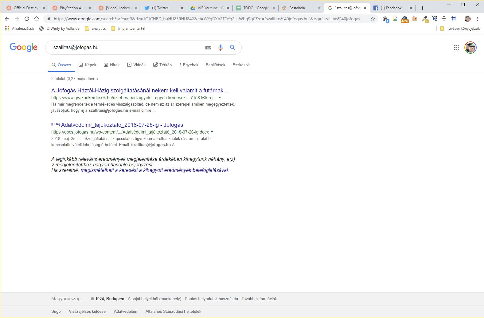The width and height of the screenshot is (484, 318).
Task: Close the Twitter tab
Action: 182,8
